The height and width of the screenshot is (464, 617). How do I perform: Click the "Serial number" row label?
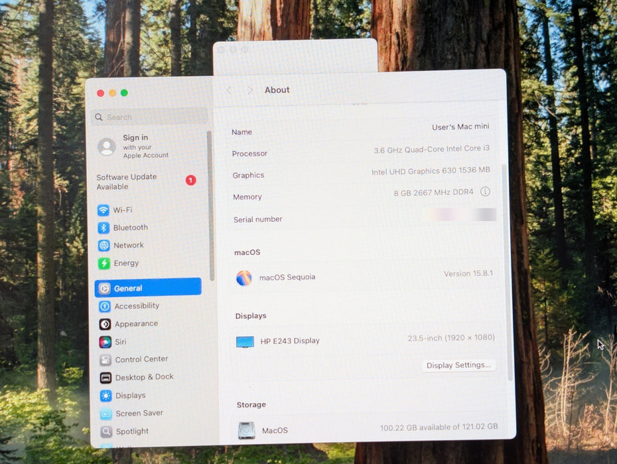257,219
